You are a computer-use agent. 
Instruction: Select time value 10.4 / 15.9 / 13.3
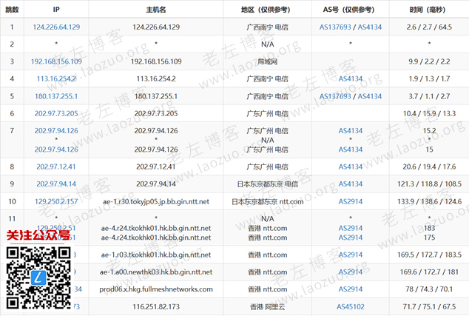(x=429, y=113)
